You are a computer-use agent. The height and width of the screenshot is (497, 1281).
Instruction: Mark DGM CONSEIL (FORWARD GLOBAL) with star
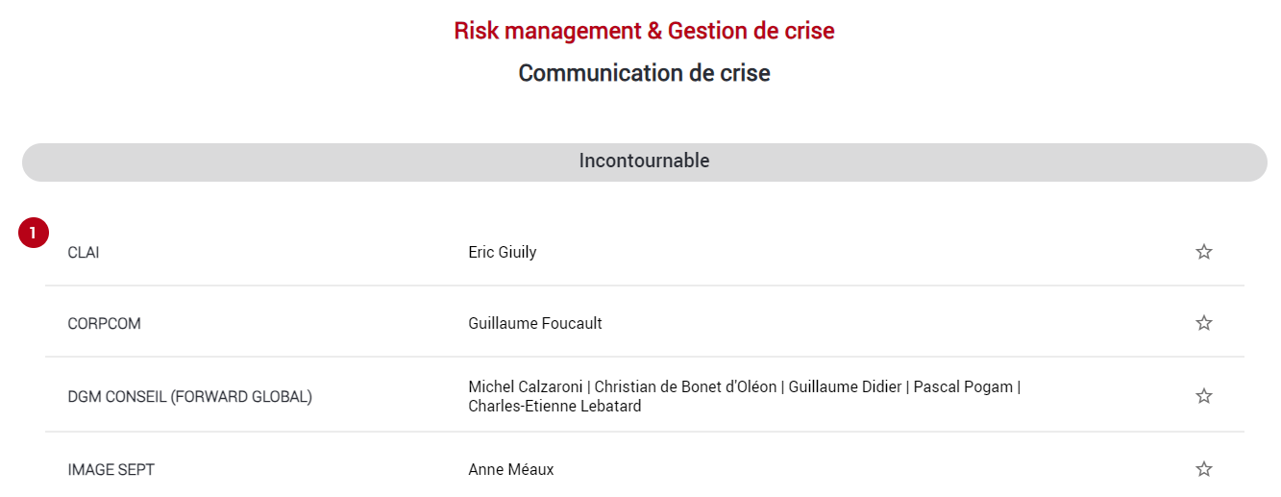pos(1203,395)
